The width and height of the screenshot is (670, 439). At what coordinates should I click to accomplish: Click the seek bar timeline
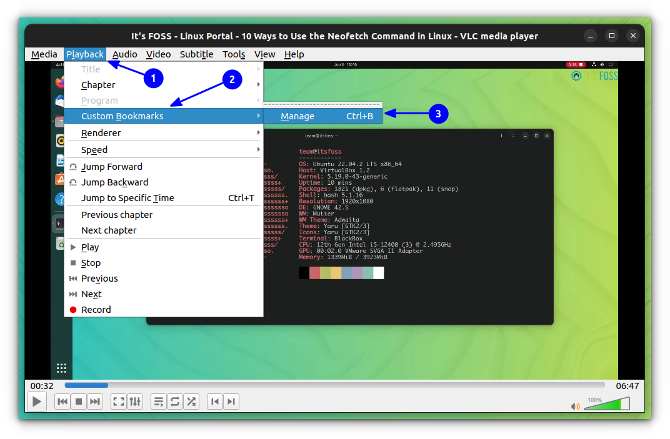[x=334, y=385]
